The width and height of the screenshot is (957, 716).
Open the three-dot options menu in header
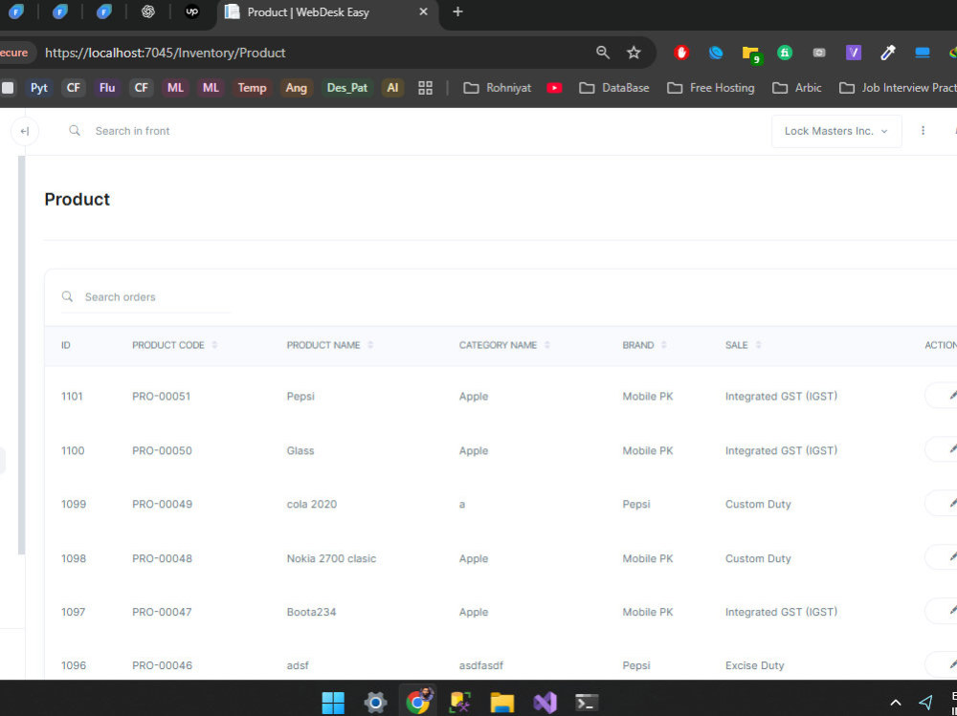923,131
